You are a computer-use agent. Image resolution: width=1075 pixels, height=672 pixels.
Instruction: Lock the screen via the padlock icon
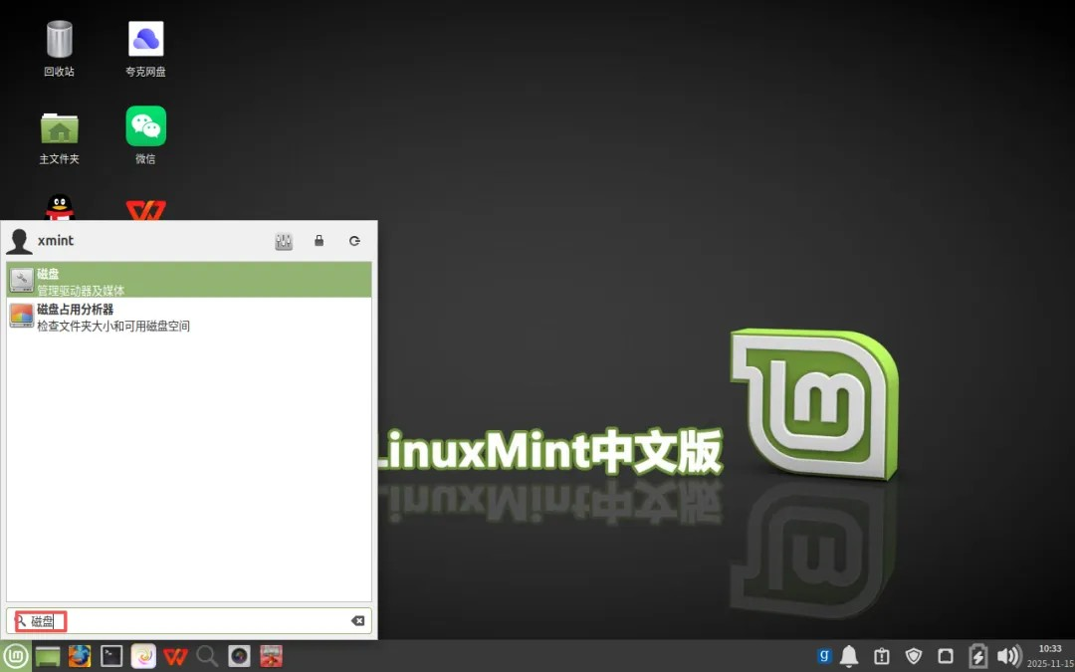click(319, 241)
